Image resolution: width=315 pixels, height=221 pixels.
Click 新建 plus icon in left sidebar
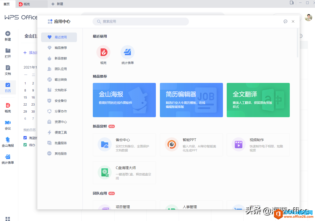[8, 34]
